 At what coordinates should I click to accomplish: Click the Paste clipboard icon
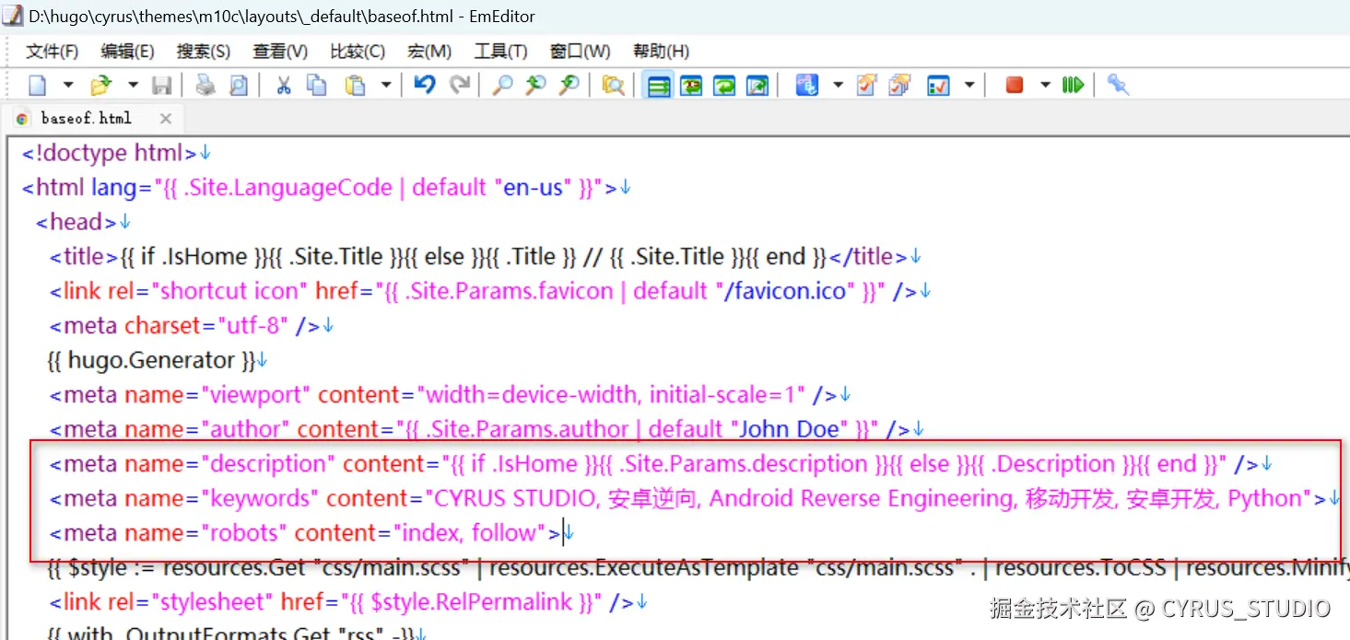(x=355, y=86)
